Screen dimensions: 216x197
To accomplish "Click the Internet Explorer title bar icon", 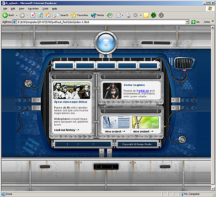I will tap(3, 3).
